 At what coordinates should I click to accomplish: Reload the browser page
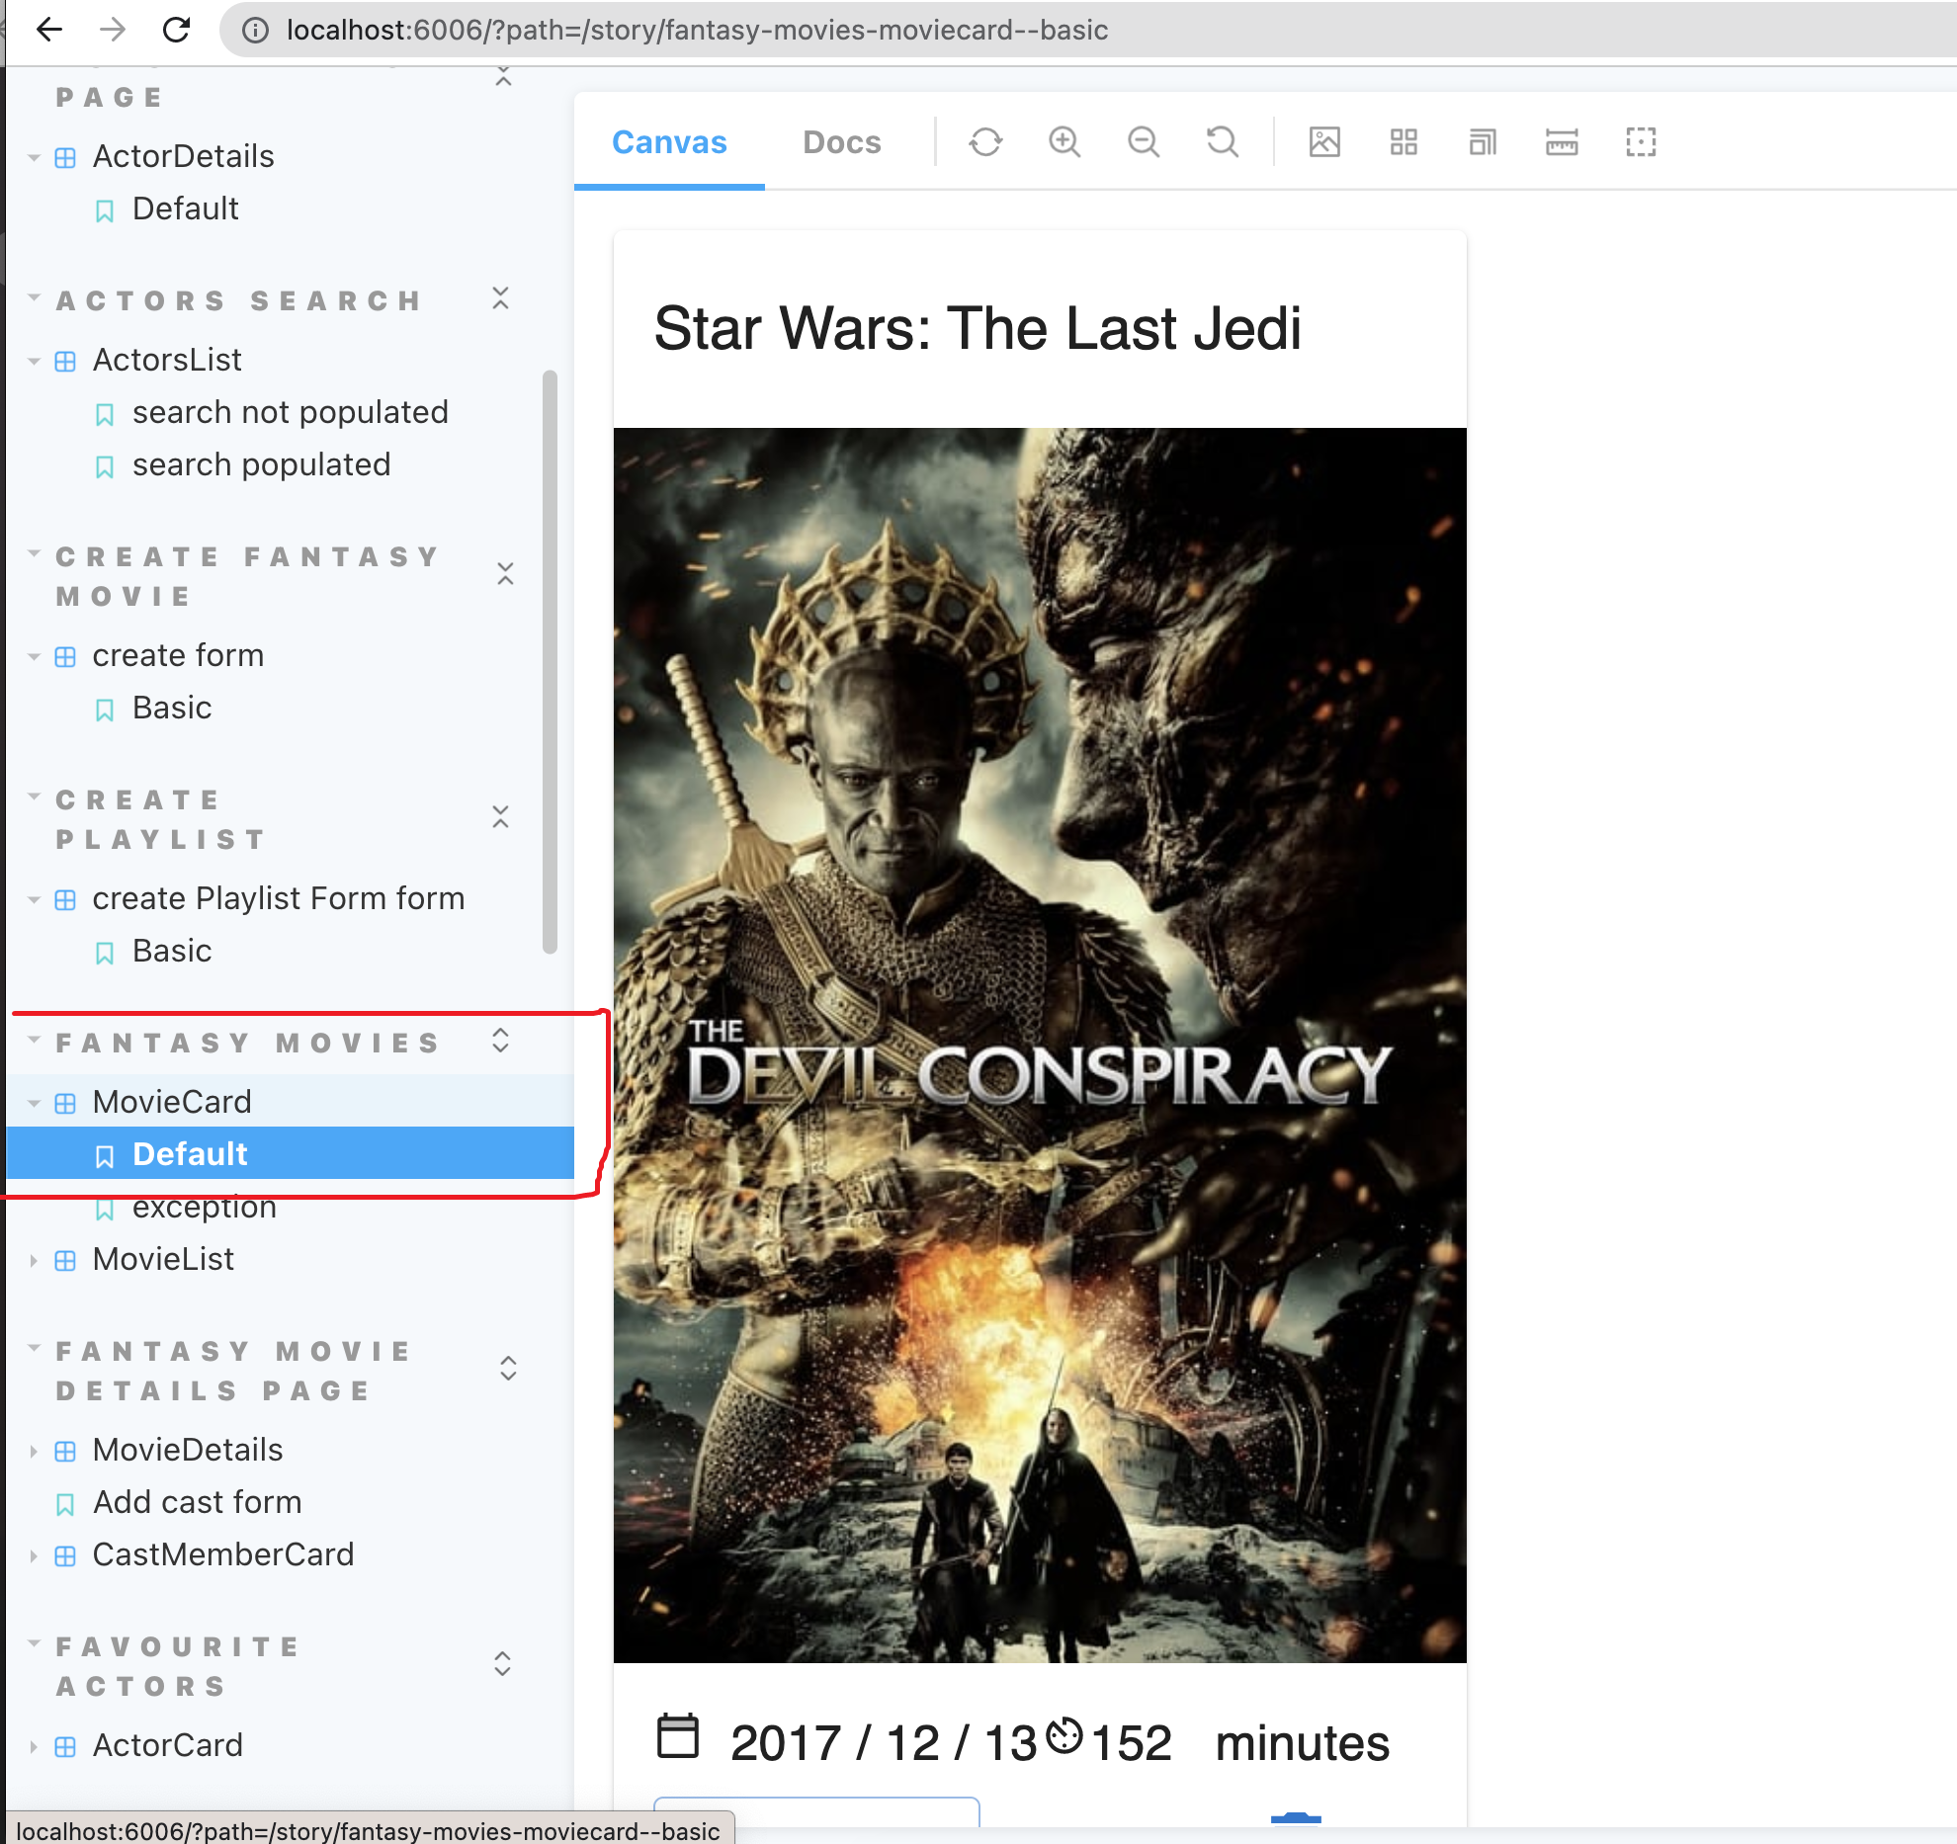click(x=177, y=30)
